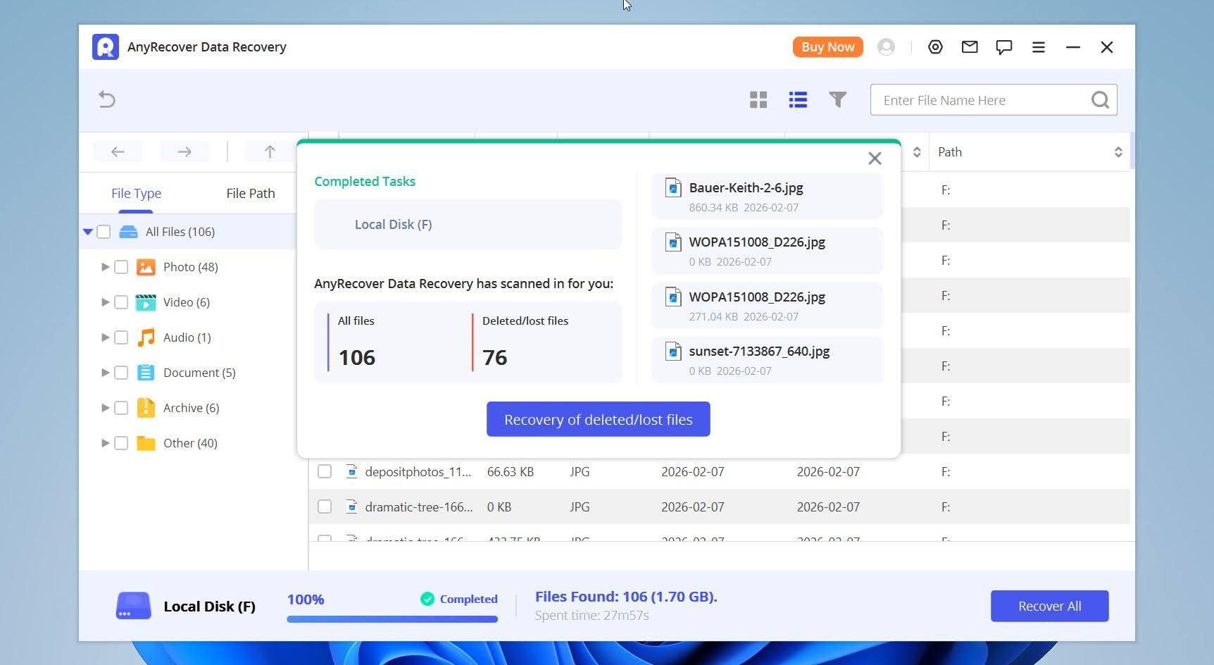Click the Recover All button
The width and height of the screenshot is (1214, 665).
tap(1049, 606)
